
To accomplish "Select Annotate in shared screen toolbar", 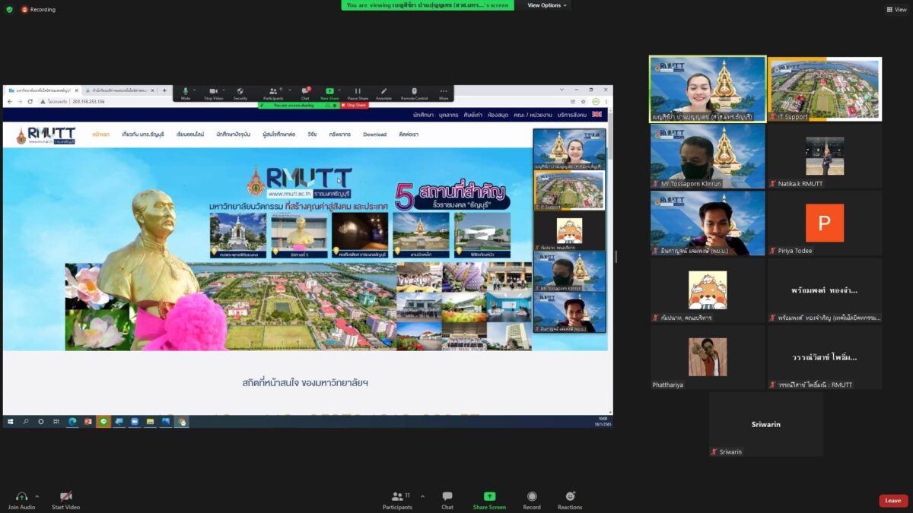I will pyautogui.click(x=384, y=93).
